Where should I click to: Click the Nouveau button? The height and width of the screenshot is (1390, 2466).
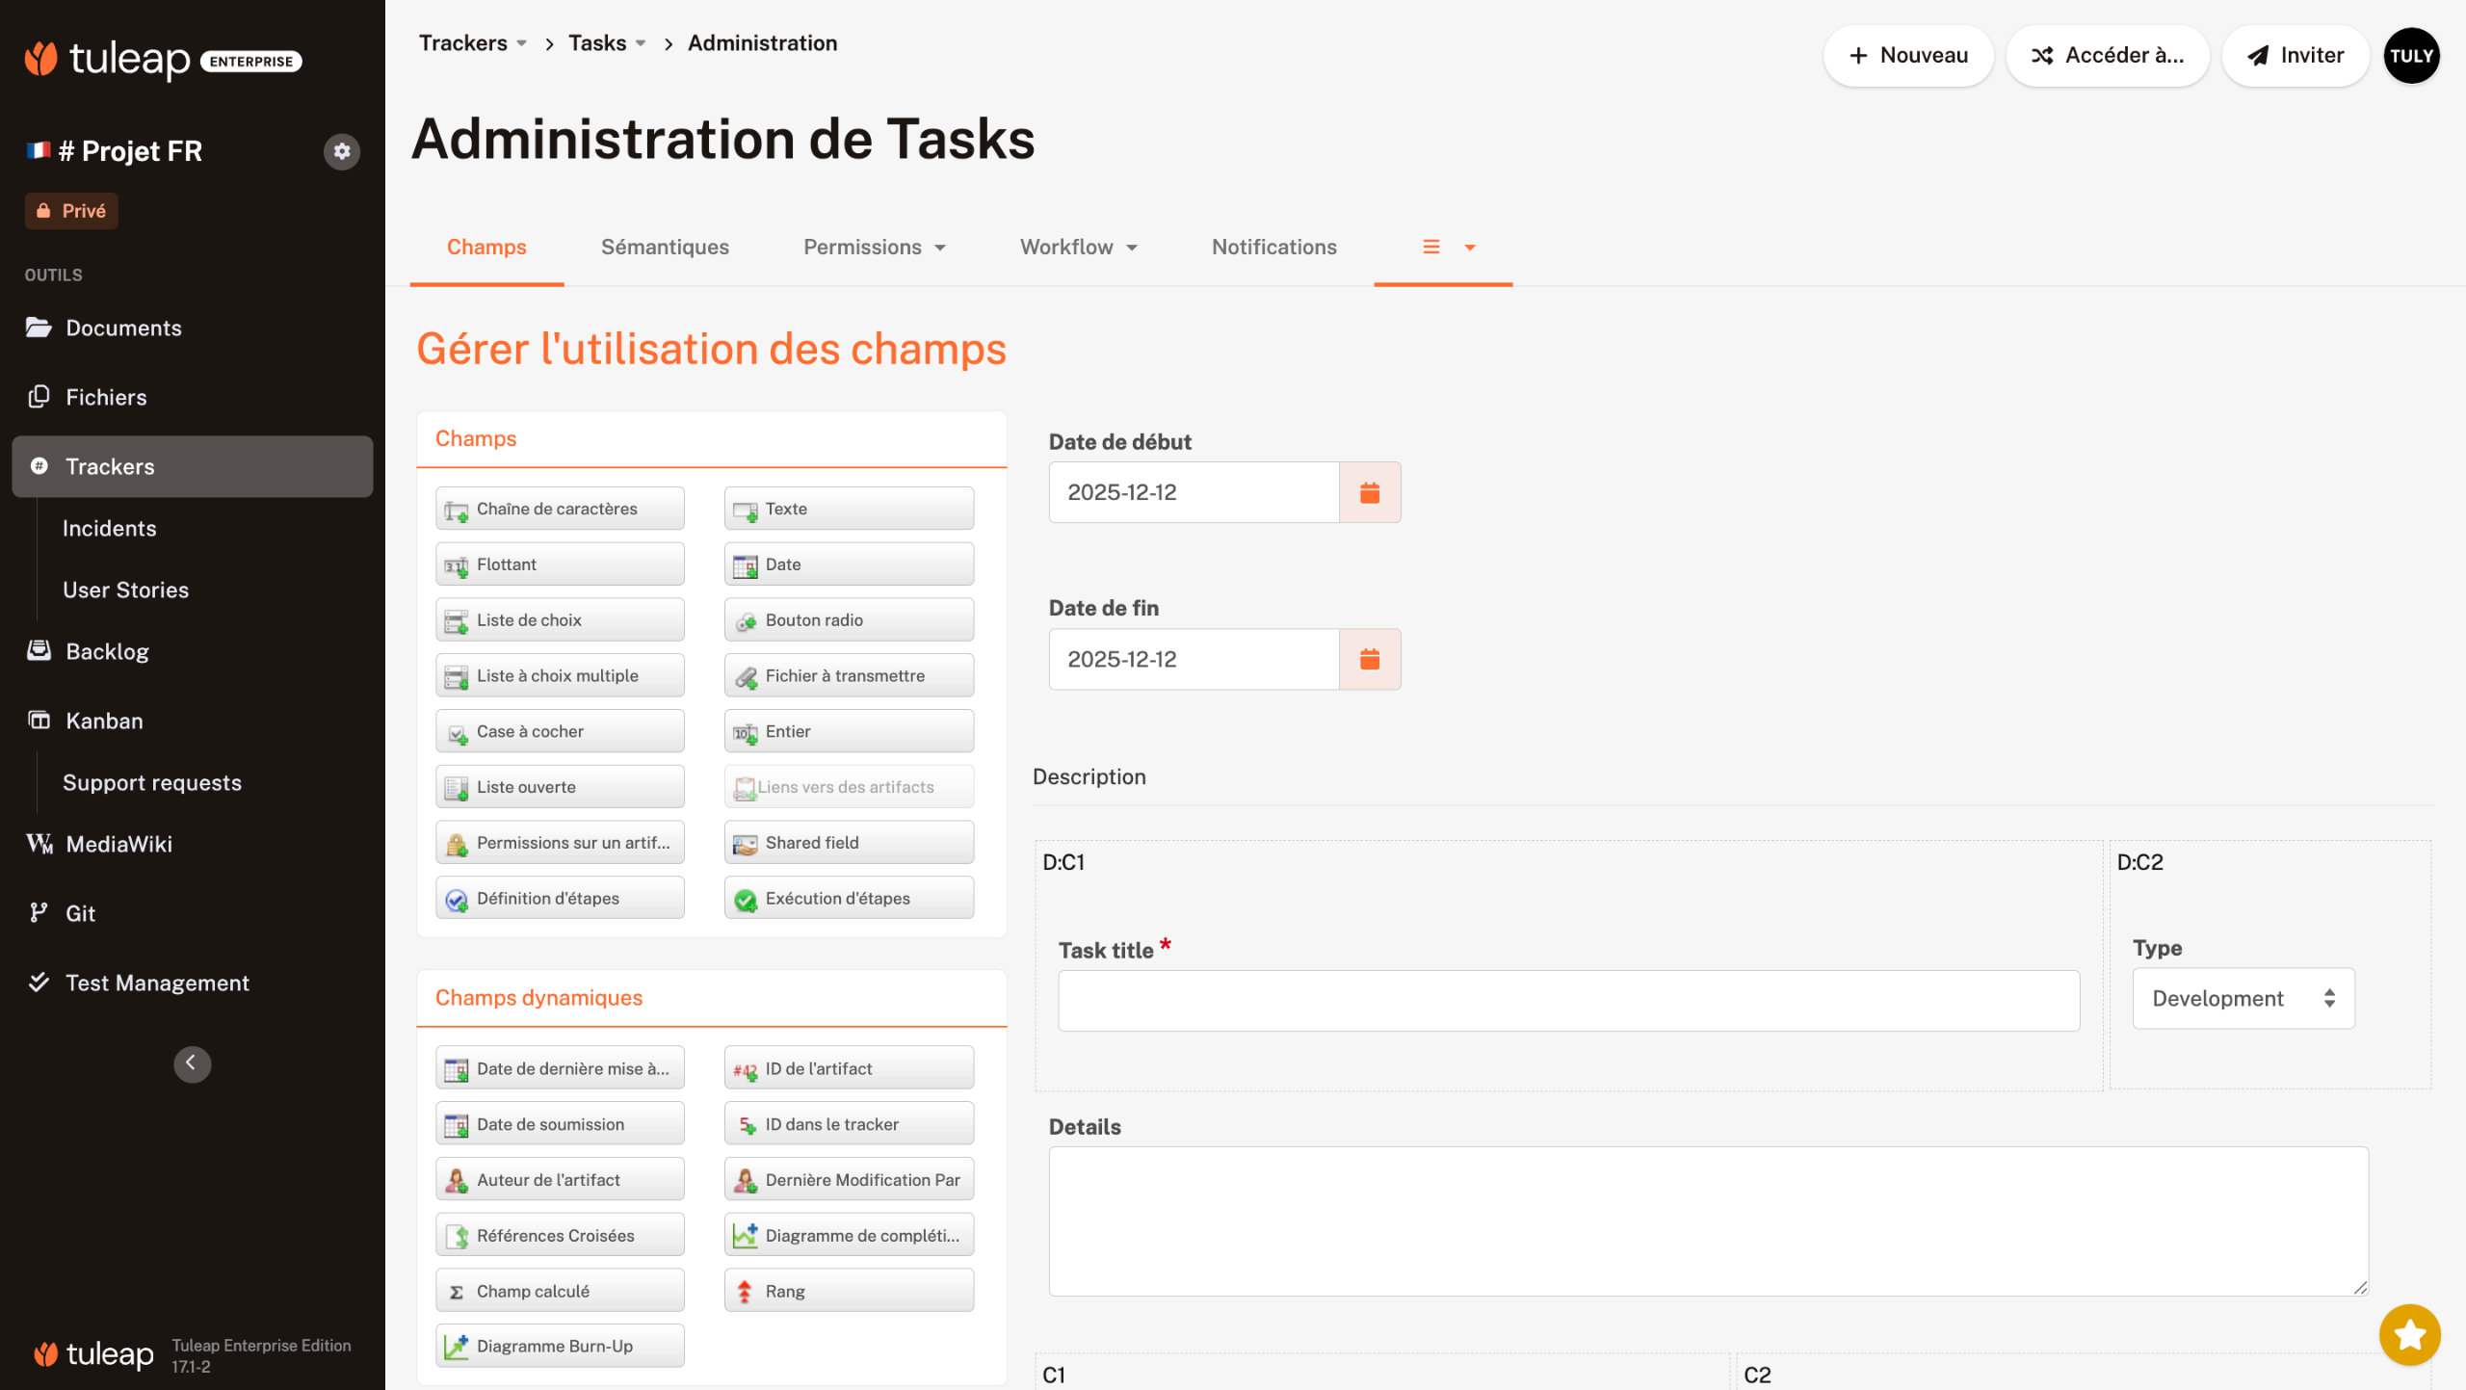click(x=1907, y=56)
